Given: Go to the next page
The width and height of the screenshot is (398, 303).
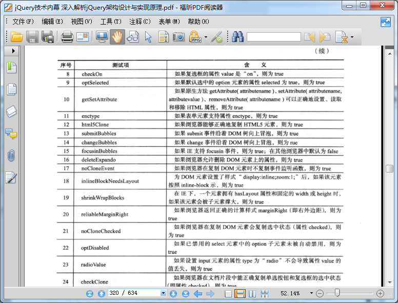Looking at the screenshot, I should coord(173,294).
